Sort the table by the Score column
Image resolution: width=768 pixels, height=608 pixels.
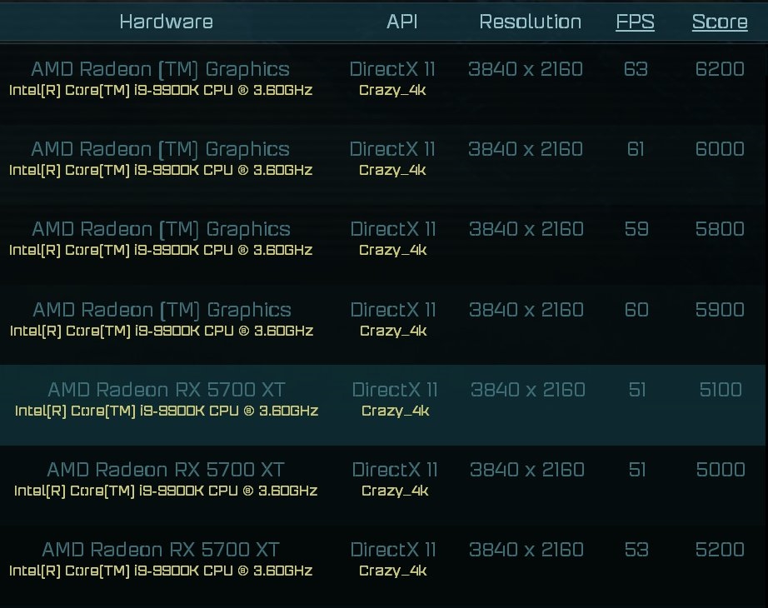(x=719, y=22)
